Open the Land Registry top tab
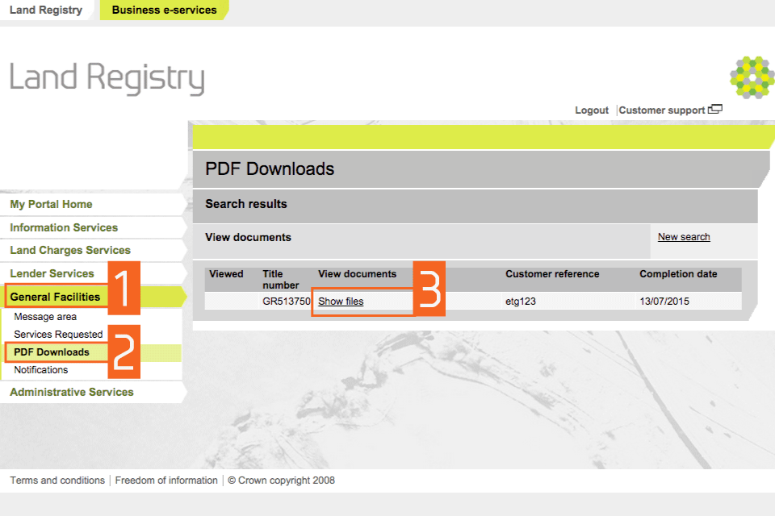The image size is (775, 516). click(46, 10)
